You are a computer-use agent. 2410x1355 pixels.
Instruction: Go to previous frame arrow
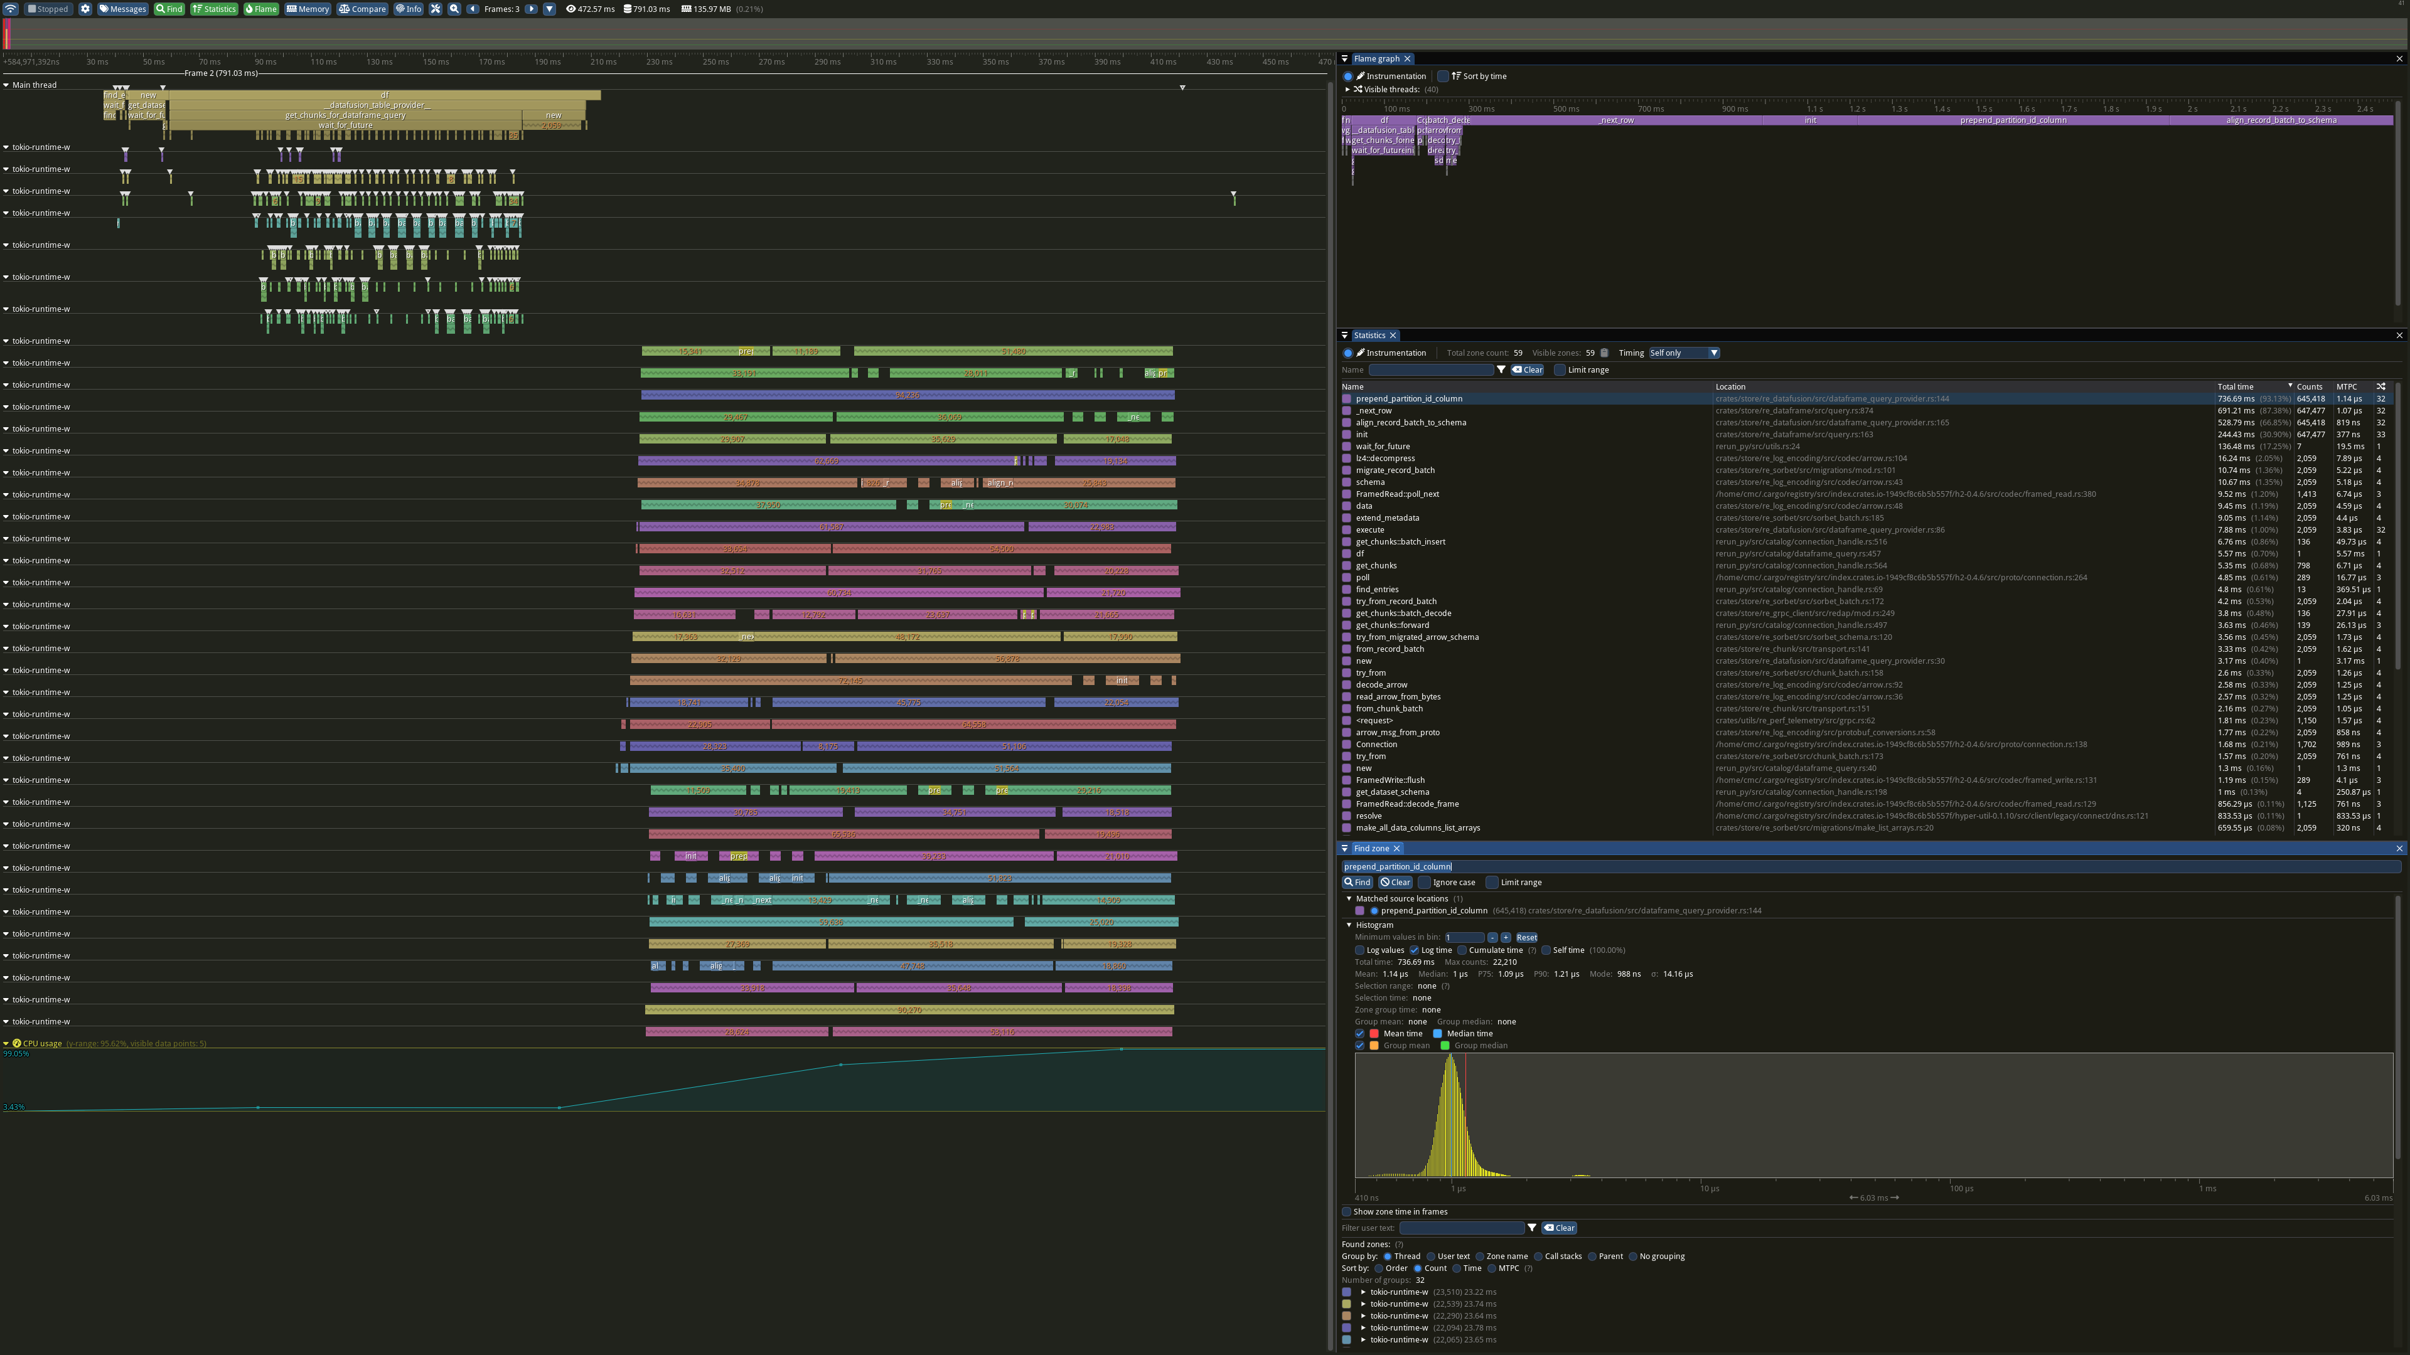tap(473, 8)
